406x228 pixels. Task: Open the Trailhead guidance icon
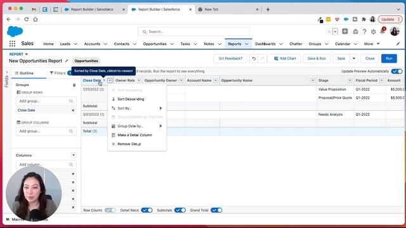coord(355,32)
